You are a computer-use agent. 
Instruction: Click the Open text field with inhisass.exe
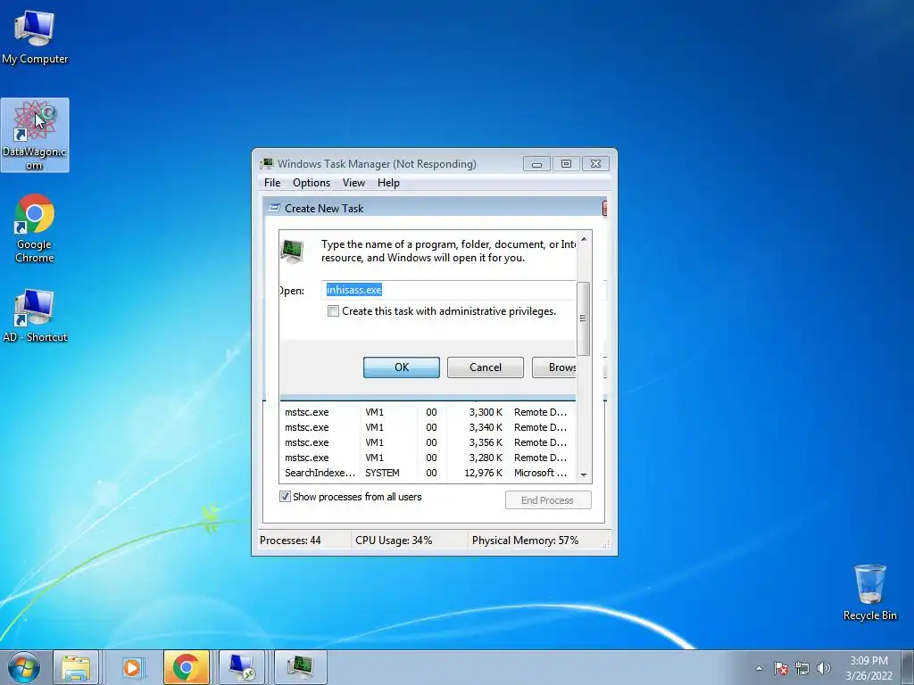click(448, 290)
